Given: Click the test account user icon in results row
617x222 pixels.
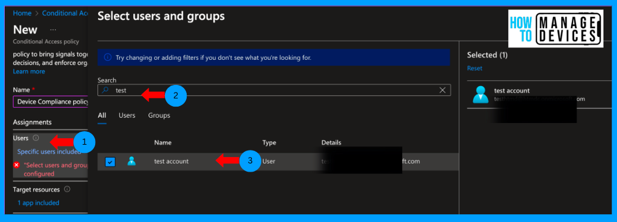Looking at the screenshot, I should (x=132, y=161).
